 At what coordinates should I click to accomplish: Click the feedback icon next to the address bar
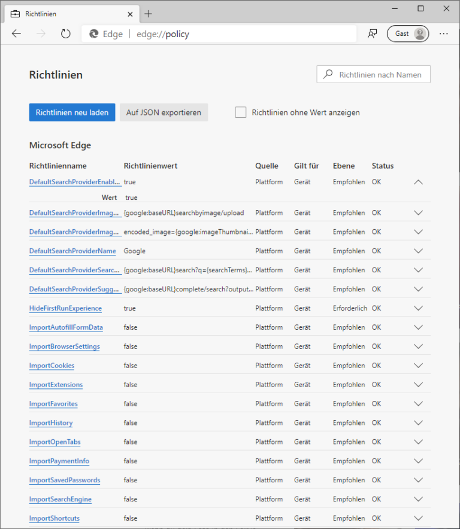[x=372, y=34]
